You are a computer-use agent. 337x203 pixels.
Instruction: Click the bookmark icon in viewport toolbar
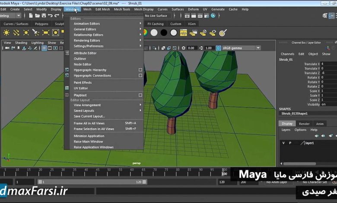point(19,48)
